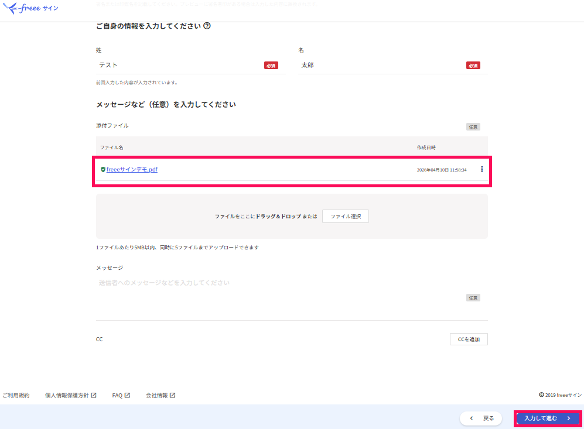Click the 必須 badge in the 姓 field
Viewport: 584px width, 429px height.
(x=271, y=66)
